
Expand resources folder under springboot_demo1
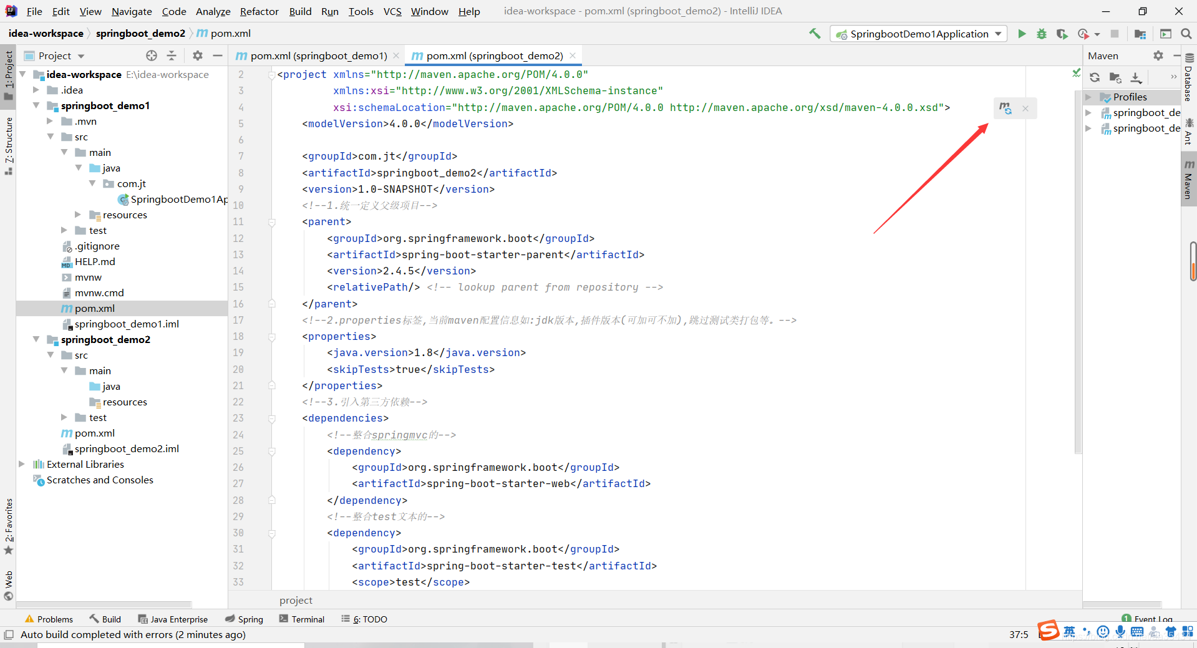[78, 215]
